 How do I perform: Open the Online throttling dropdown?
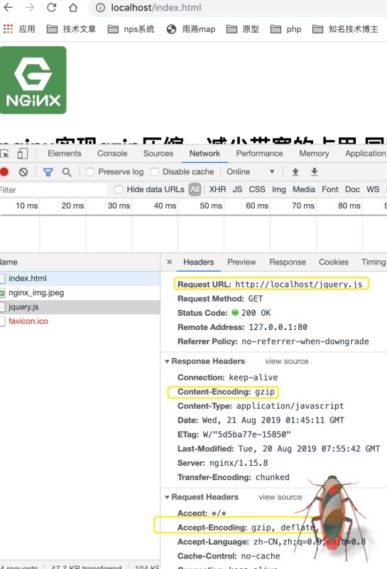[251, 171]
